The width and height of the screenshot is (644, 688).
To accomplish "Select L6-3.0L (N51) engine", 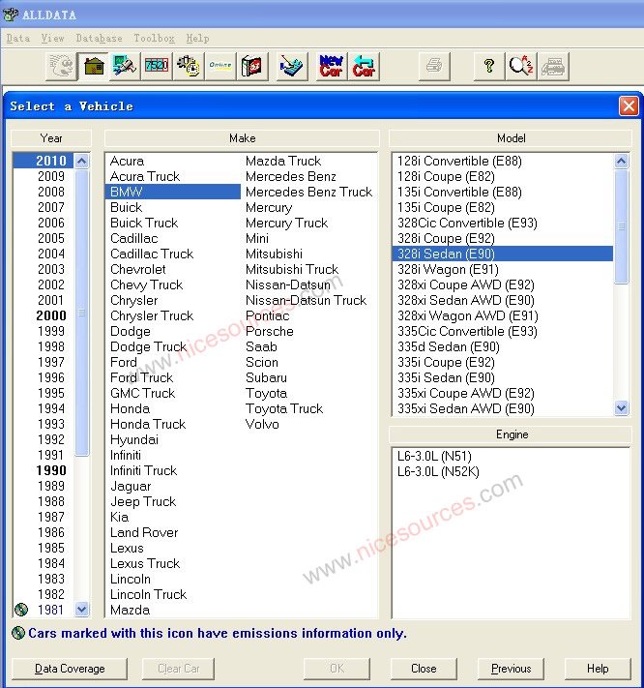I will (x=434, y=456).
